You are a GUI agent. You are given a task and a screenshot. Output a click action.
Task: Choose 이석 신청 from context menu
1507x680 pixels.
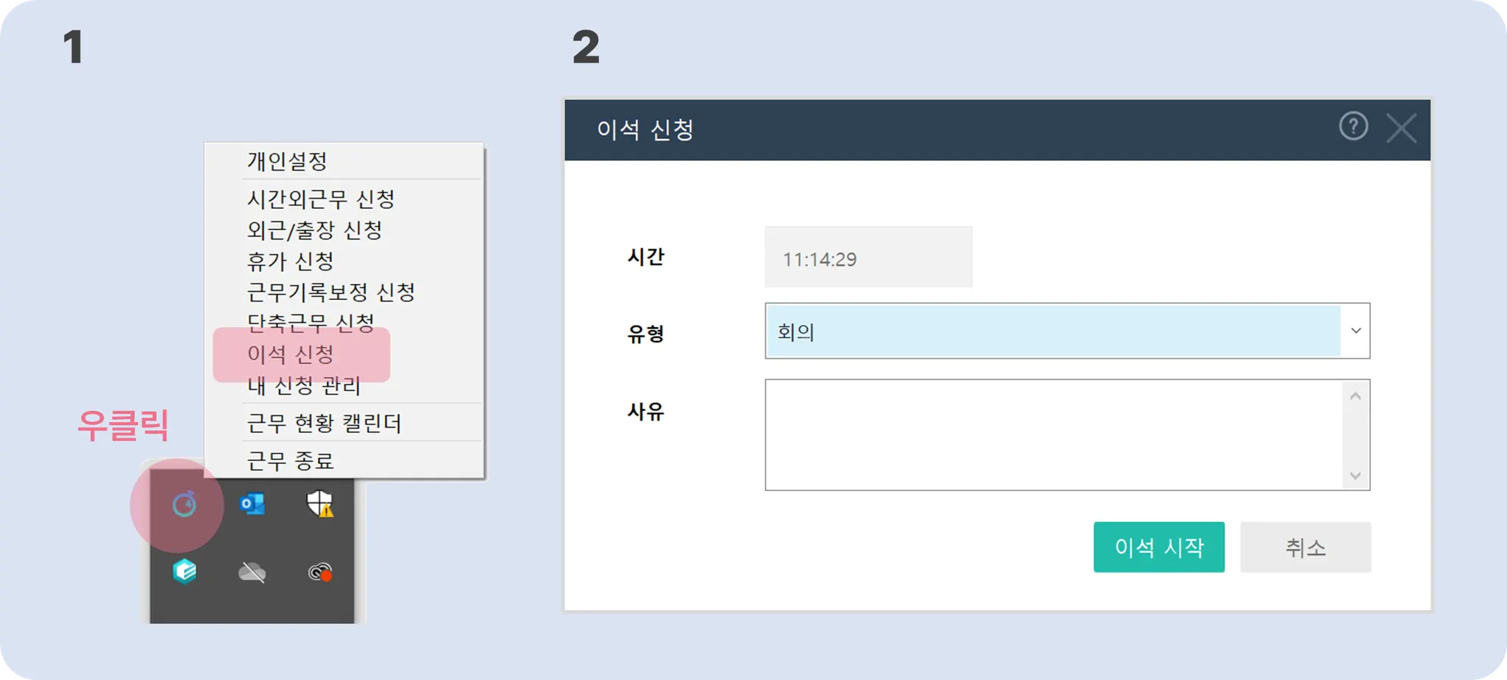(291, 354)
